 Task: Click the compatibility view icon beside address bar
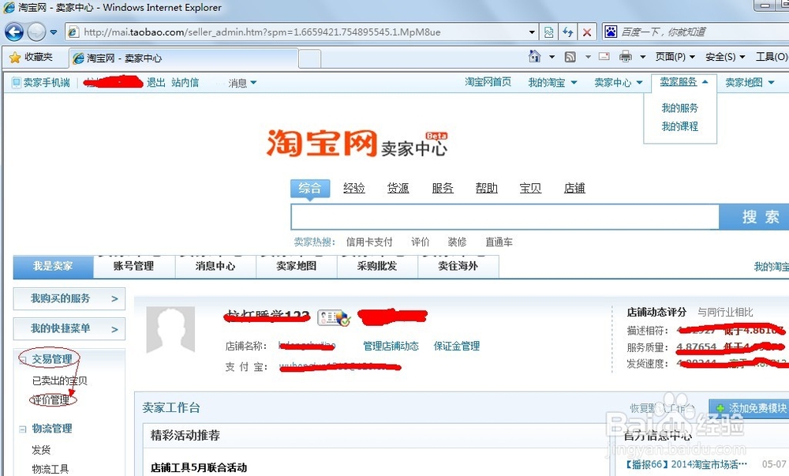[550, 32]
